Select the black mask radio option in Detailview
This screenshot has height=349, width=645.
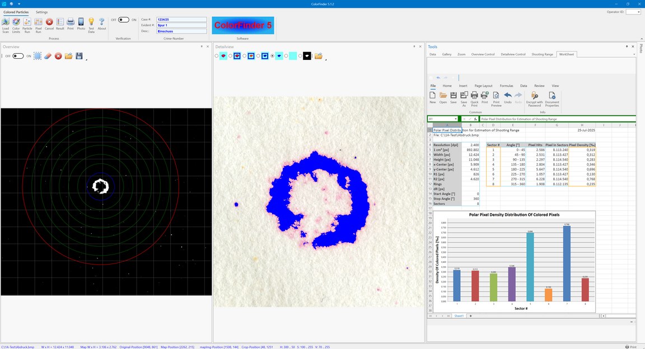coord(300,56)
